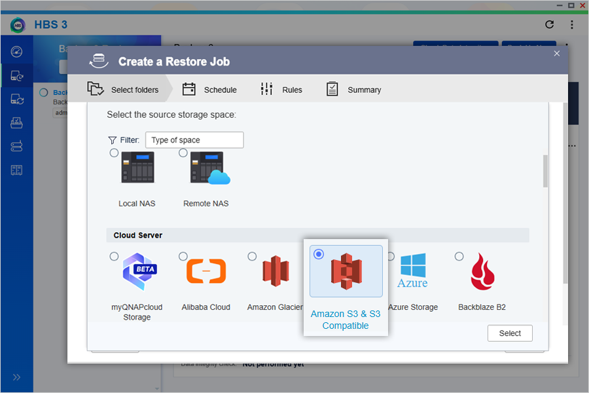
Task: Go to the Schedule step
Action: (209, 90)
